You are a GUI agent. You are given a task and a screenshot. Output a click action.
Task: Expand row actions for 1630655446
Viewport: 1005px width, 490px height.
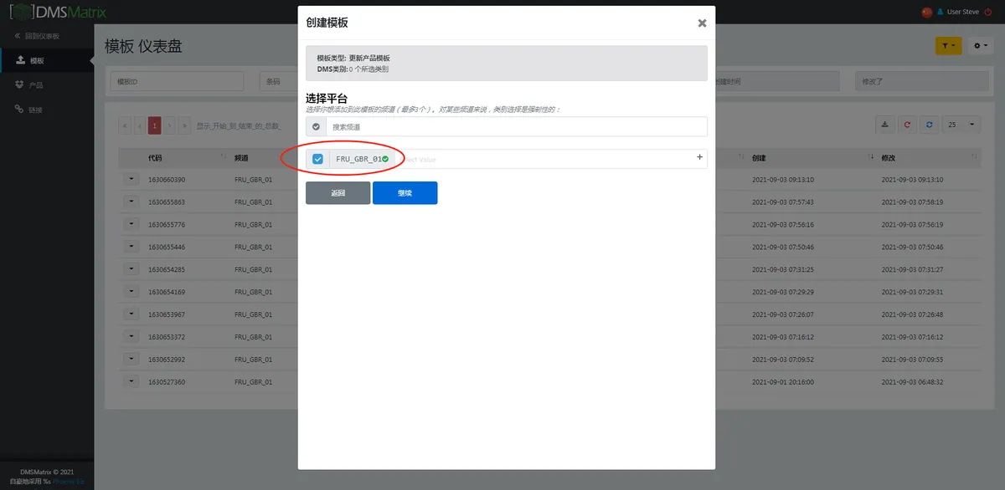tap(131, 247)
